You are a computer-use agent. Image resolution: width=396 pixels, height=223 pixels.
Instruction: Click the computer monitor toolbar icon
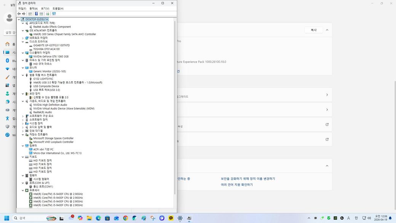click(54, 14)
